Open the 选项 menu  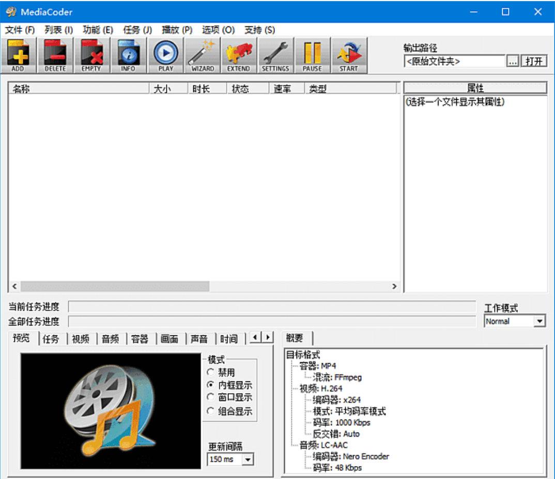pos(219,29)
